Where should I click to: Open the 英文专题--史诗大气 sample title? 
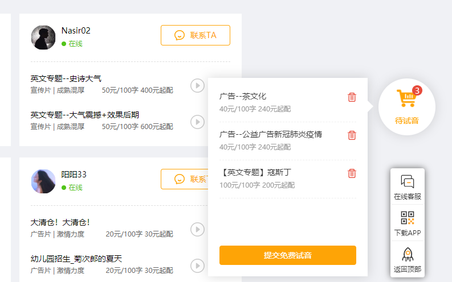pyautogui.click(x=66, y=78)
